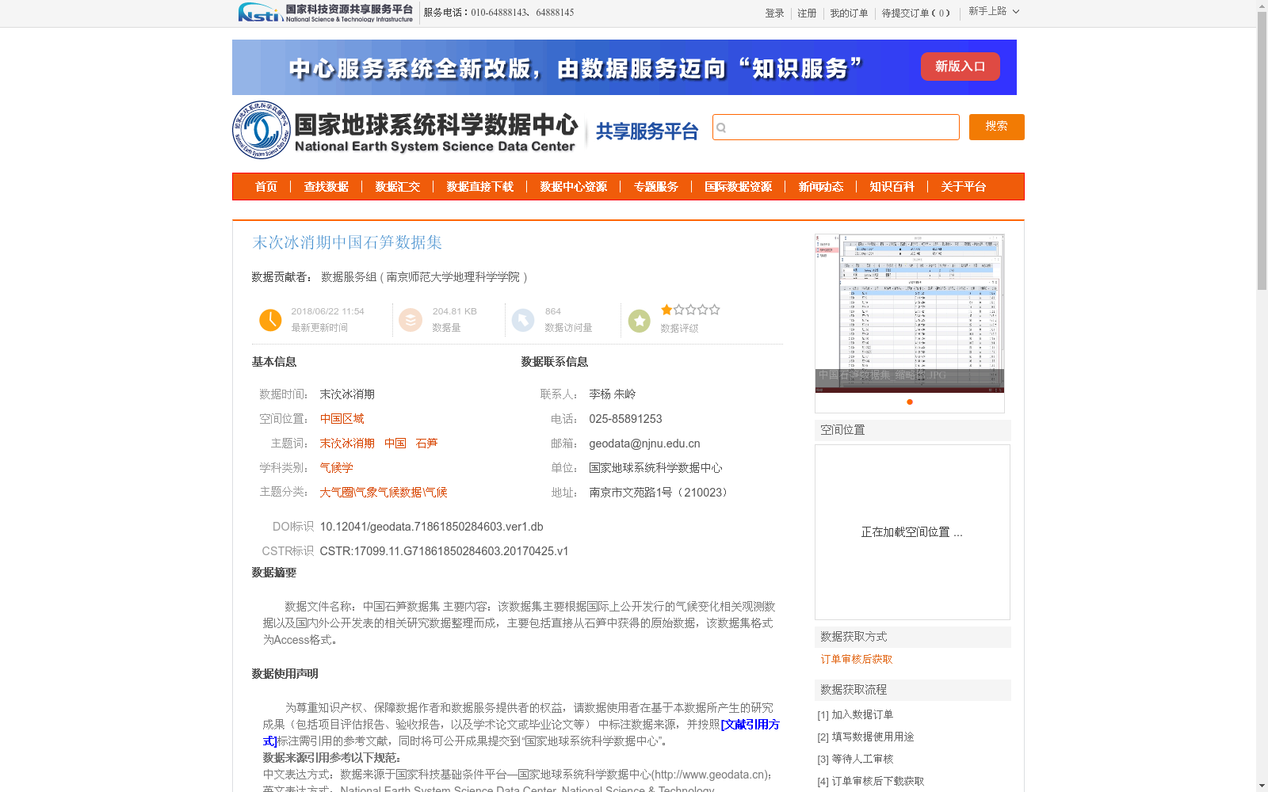1268x792 pixels.
Task: Click the 大气圈\气象气候数据\气候 category link
Action: pyautogui.click(x=384, y=493)
